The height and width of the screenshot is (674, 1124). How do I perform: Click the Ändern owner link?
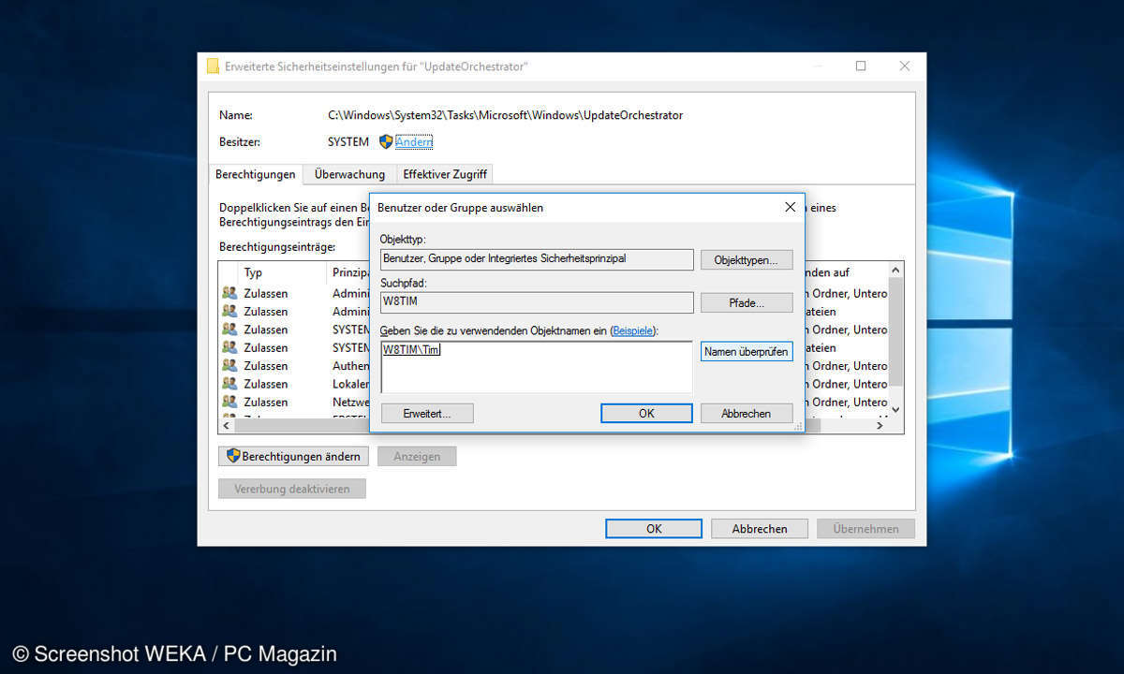click(x=414, y=142)
